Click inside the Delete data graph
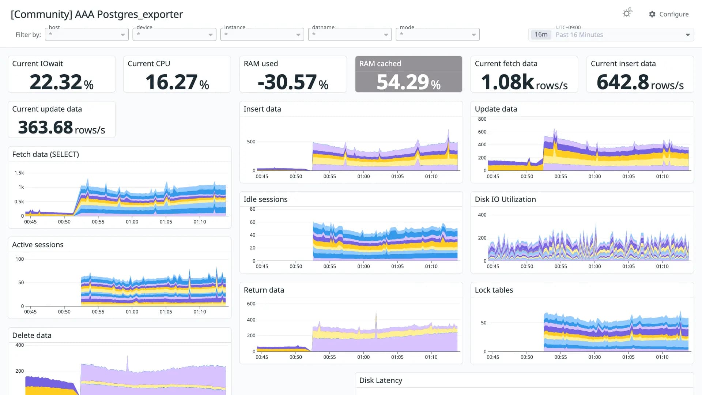Image resolution: width=702 pixels, height=395 pixels. click(x=126, y=369)
